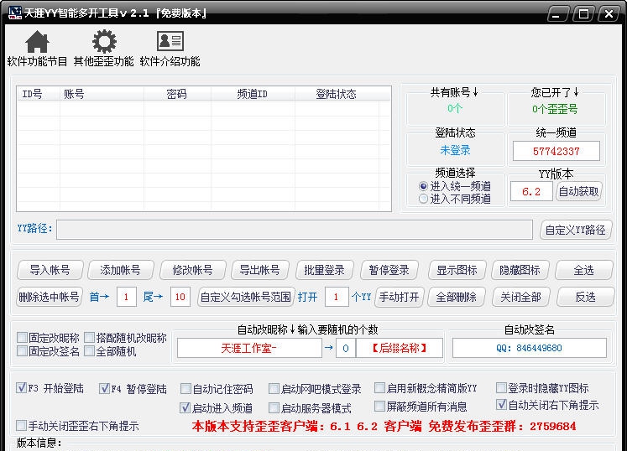This screenshot has height=451, width=627.
Task: Select the 进入不同频道 radio button
Action: (x=424, y=199)
